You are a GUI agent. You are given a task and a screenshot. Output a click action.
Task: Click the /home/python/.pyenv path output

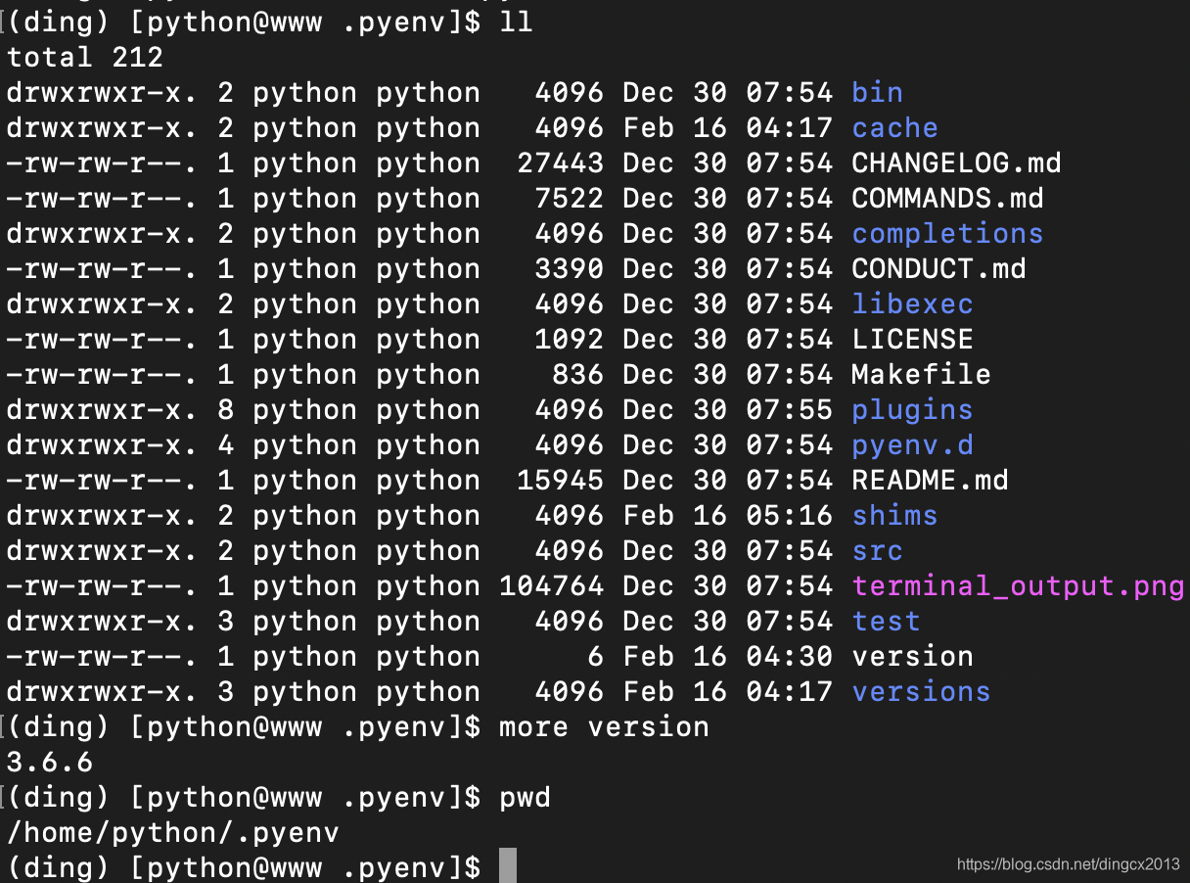point(172,833)
